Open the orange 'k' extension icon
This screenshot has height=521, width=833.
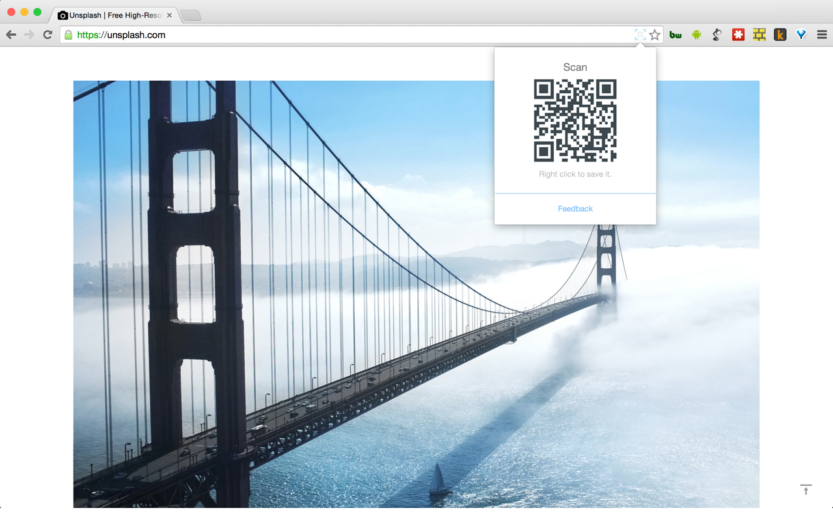pos(780,34)
